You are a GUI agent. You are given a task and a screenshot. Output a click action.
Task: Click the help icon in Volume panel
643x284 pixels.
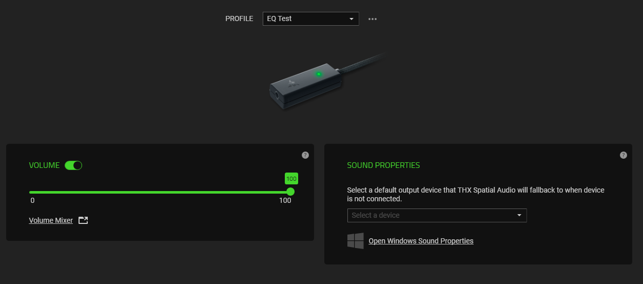point(305,155)
